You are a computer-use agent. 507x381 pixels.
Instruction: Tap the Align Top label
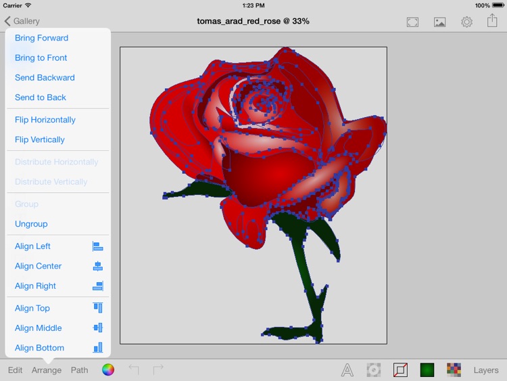click(32, 308)
